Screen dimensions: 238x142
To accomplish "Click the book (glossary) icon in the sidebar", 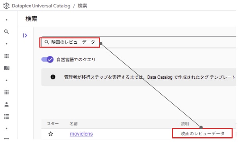I will pyautogui.click(x=7, y=68).
